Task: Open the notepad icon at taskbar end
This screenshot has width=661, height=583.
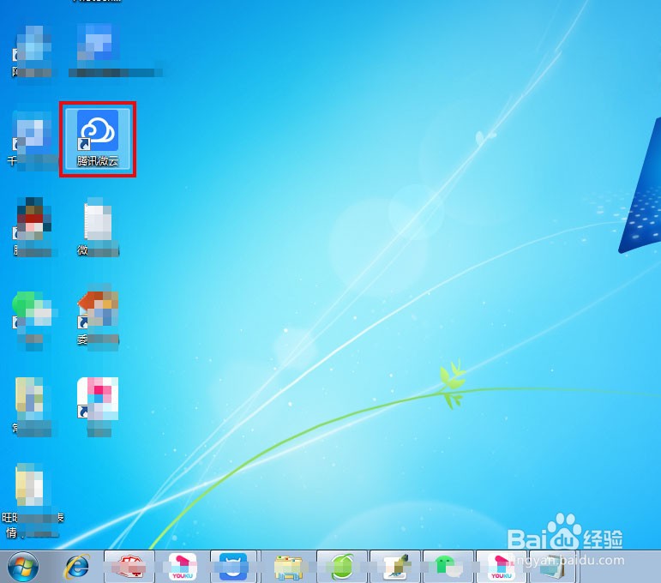Action: point(552,566)
